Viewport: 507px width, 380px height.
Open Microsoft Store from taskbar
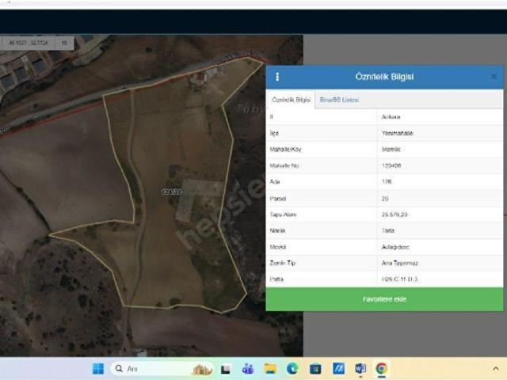click(315, 369)
